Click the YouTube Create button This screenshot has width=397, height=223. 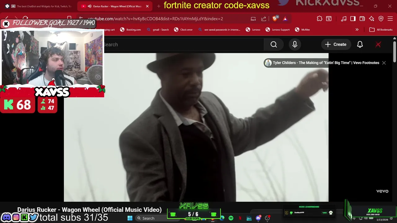[336, 45]
